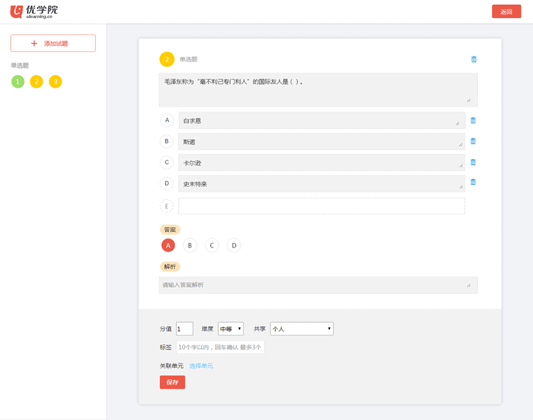Click the option A letter circle beside 白求恩
This screenshot has width=533, height=420.
(167, 120)
